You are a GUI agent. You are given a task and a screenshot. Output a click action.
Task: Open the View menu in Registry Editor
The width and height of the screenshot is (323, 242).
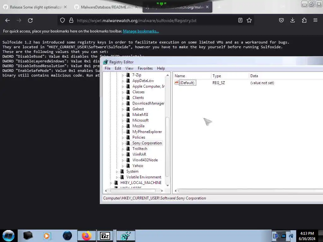129,68
